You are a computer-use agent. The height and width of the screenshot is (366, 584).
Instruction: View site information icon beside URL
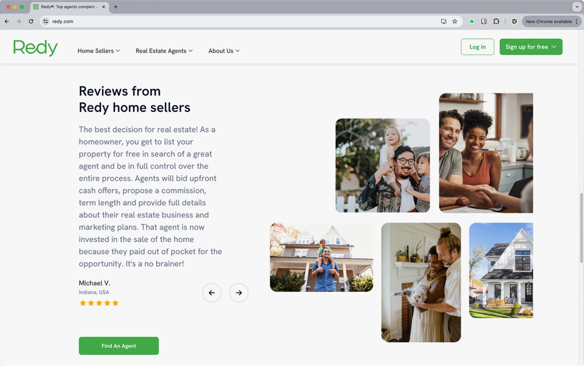[x=46, y=21]
